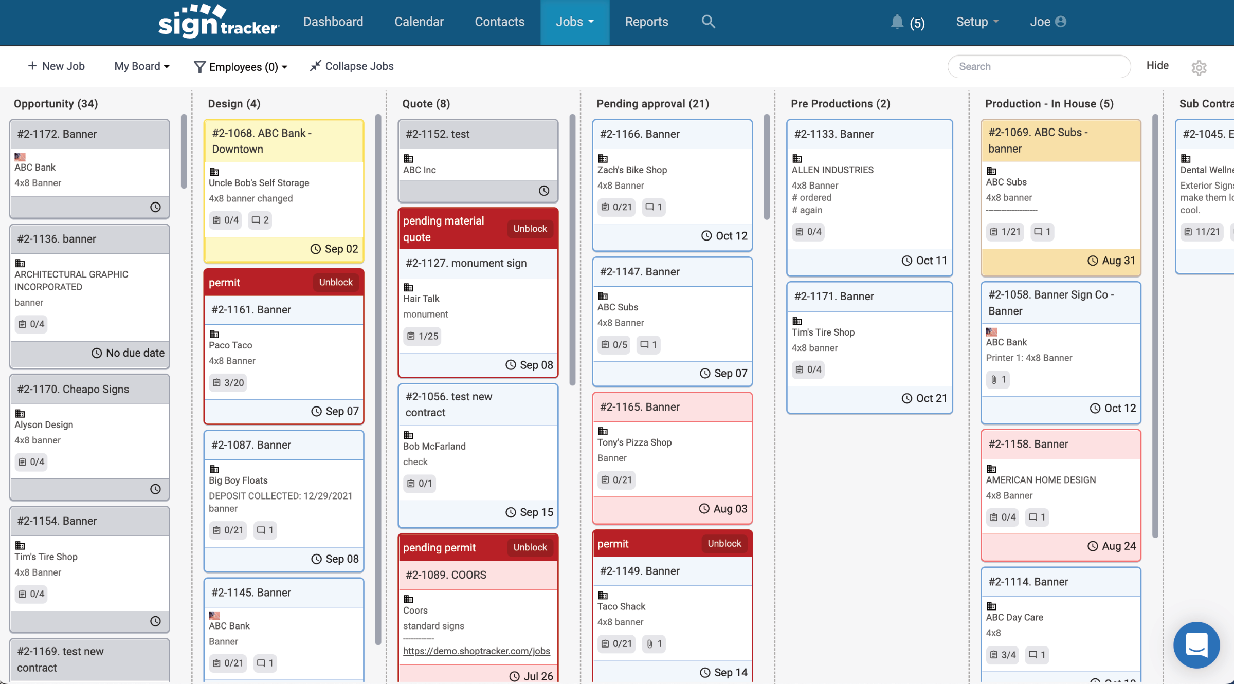
Task: Click the demo link in #2-1089 COORS job
Action: point(476,651)
